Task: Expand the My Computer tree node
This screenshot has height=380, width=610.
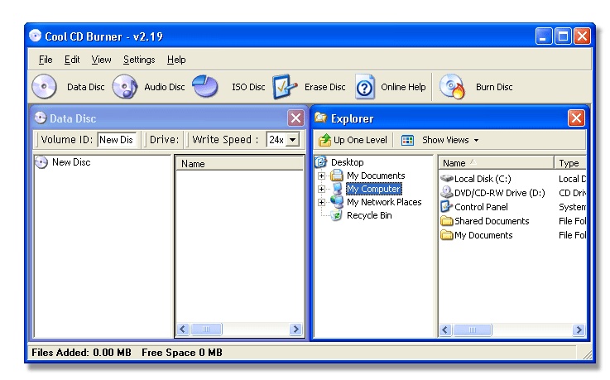Action: pos(321,189)
